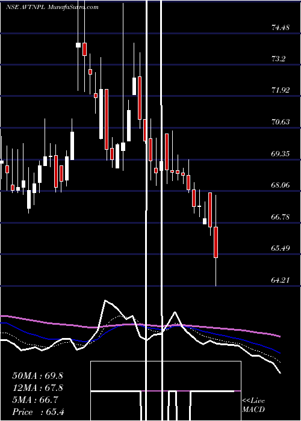The width and height of the screenshot is (301, 421).
Task: Click the 5MA : 66.7 readout
Action: pos(35,400)
